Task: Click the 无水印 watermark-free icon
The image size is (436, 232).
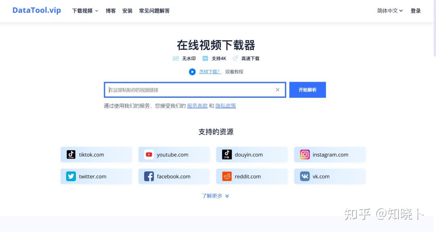Action: [176, 58]
